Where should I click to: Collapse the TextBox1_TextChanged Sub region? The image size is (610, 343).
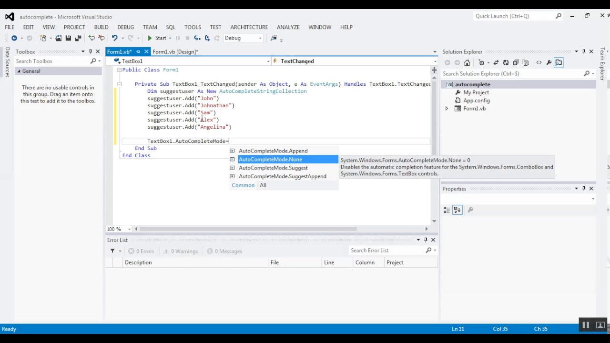click(119, 84)
